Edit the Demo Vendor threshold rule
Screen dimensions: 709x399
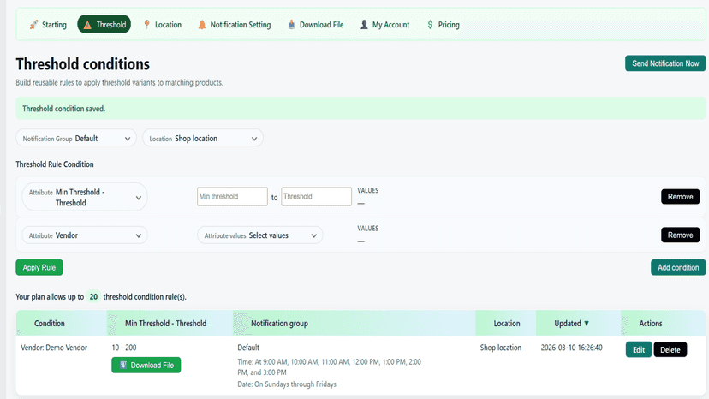click(639, 349)
